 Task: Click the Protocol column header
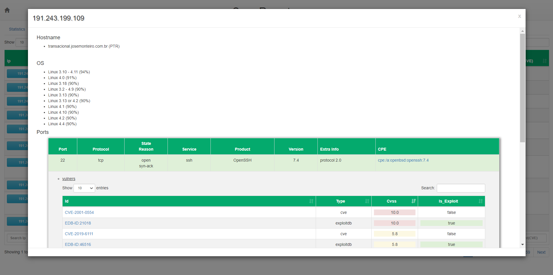101,146
